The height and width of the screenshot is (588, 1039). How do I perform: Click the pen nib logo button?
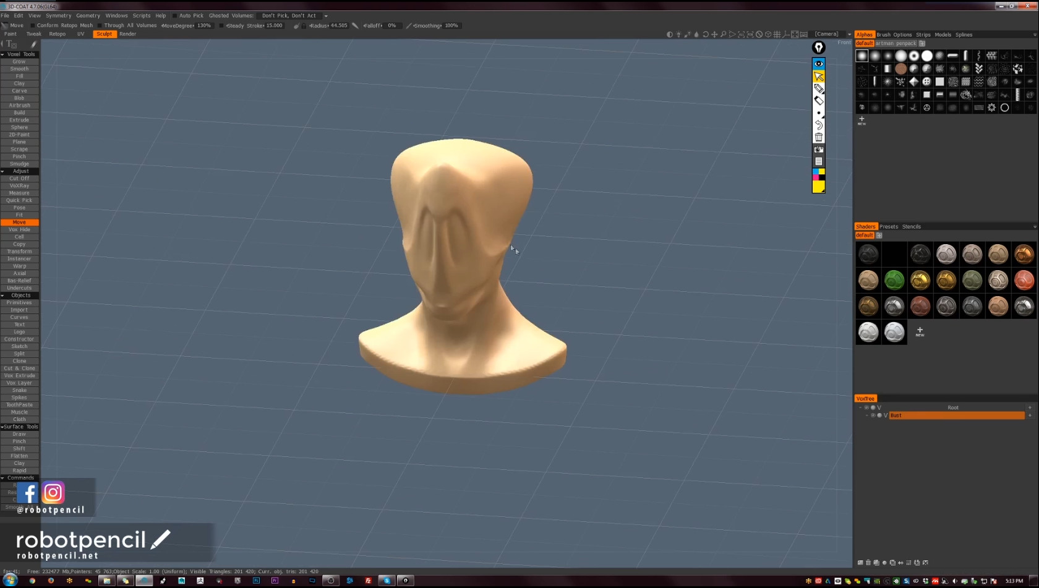click(818, 48)
